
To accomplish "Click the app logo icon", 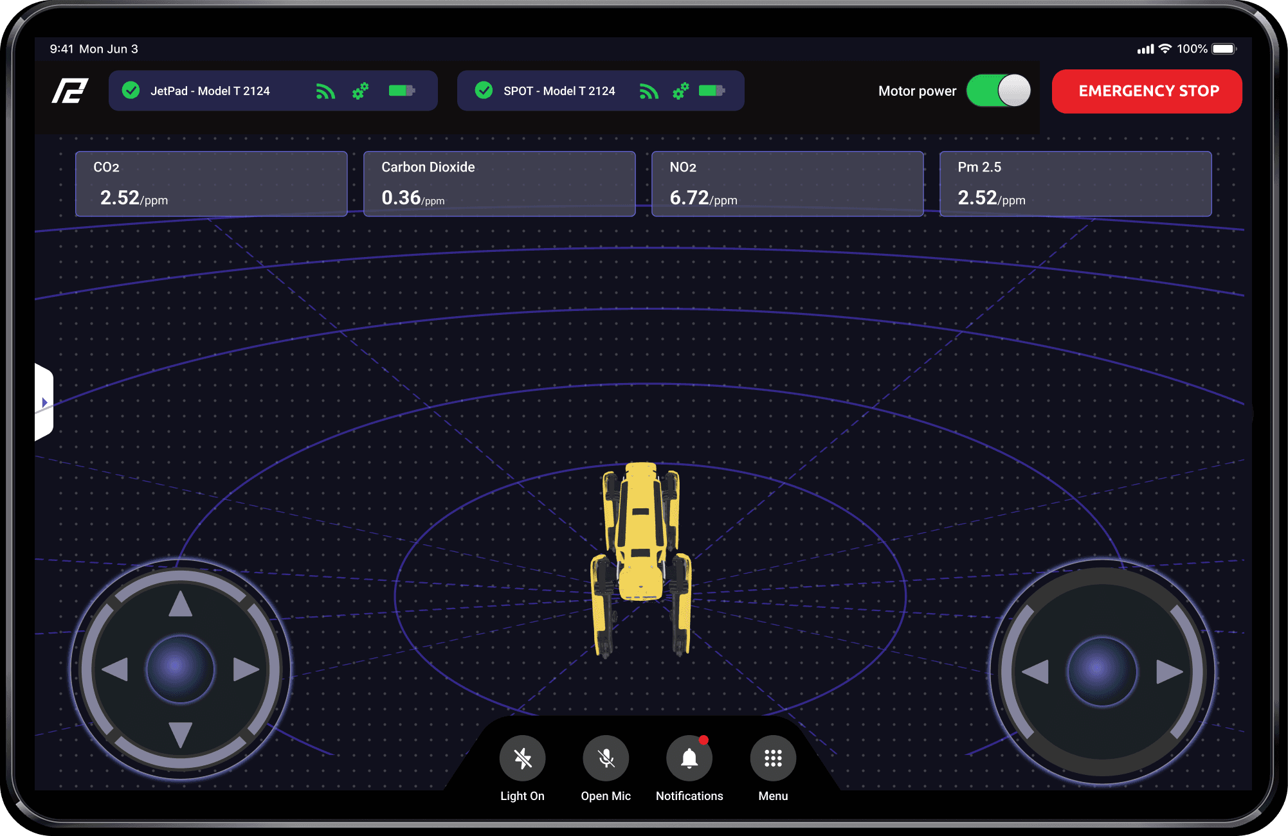I will pyautogui.click(x=69, y=91).
